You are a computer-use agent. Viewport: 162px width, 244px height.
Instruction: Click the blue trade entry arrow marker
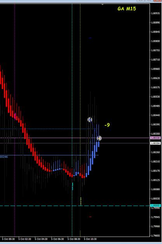[90, 120]
